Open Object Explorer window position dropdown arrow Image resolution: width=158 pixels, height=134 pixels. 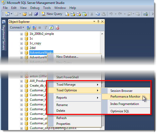[x=94, y=21]
